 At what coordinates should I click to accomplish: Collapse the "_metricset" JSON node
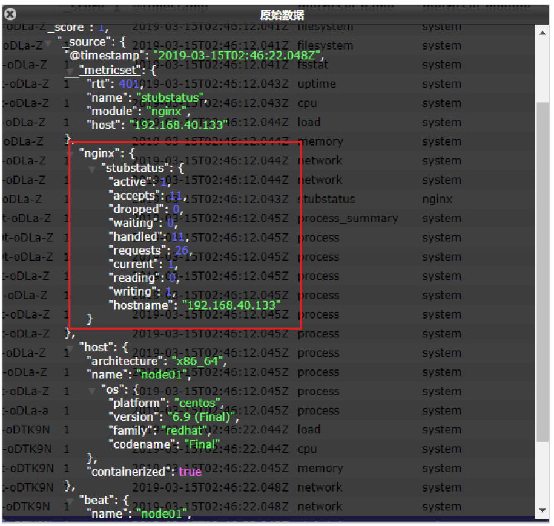click(x=71, y=71)
